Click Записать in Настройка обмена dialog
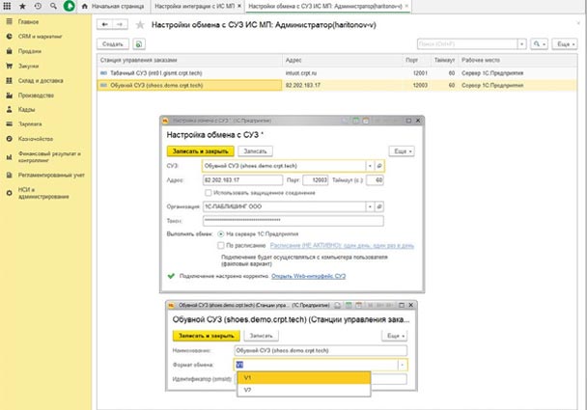The height and width of the screenshot is (410, 587). tap(255, 151)
